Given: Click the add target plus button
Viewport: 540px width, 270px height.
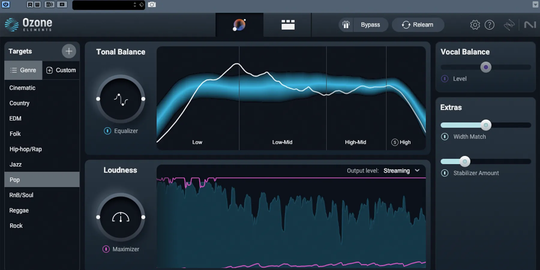Looking at the screenshot, I should pos(69,51).
